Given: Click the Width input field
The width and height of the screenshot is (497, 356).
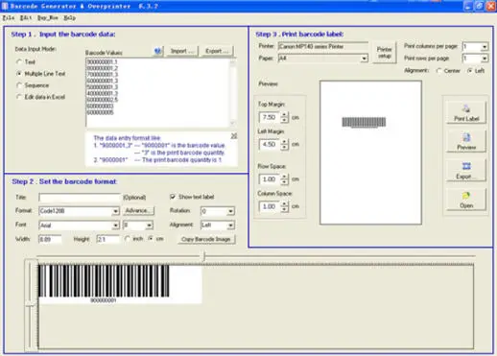Looking at the screenshot, I should coord(50,239).
